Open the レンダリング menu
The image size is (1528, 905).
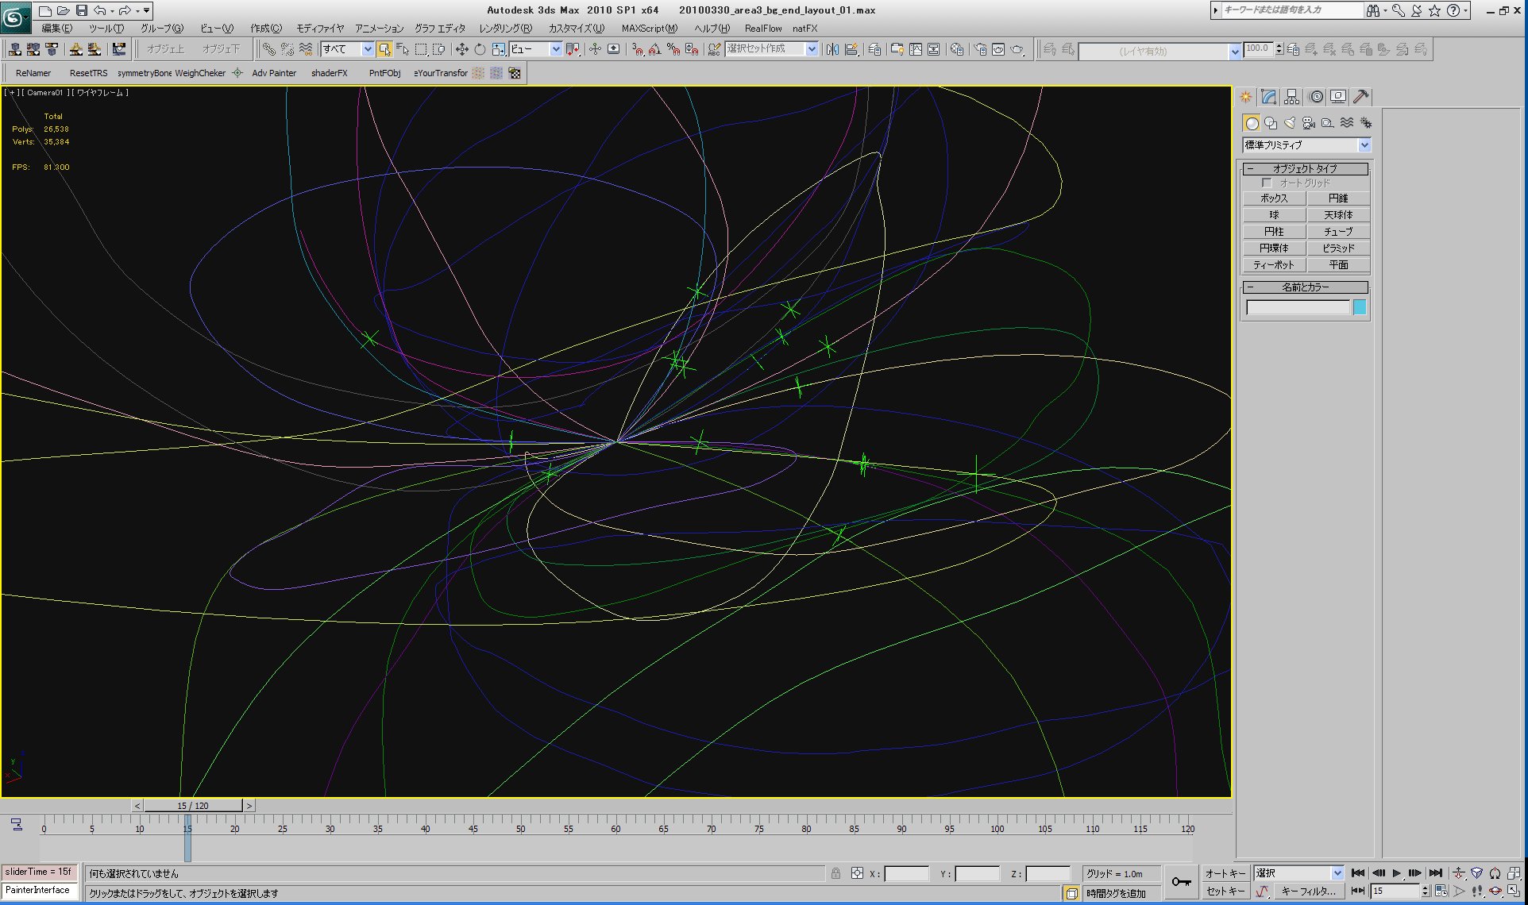point(504,28)
